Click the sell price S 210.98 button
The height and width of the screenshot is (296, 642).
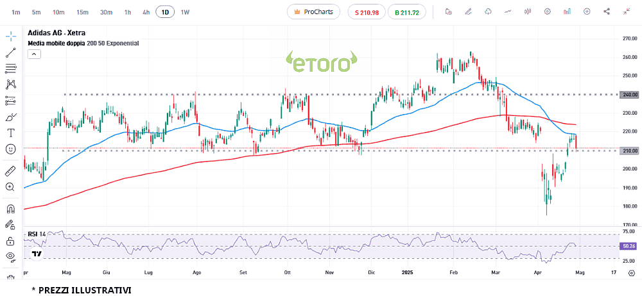(x=367, y=12)
